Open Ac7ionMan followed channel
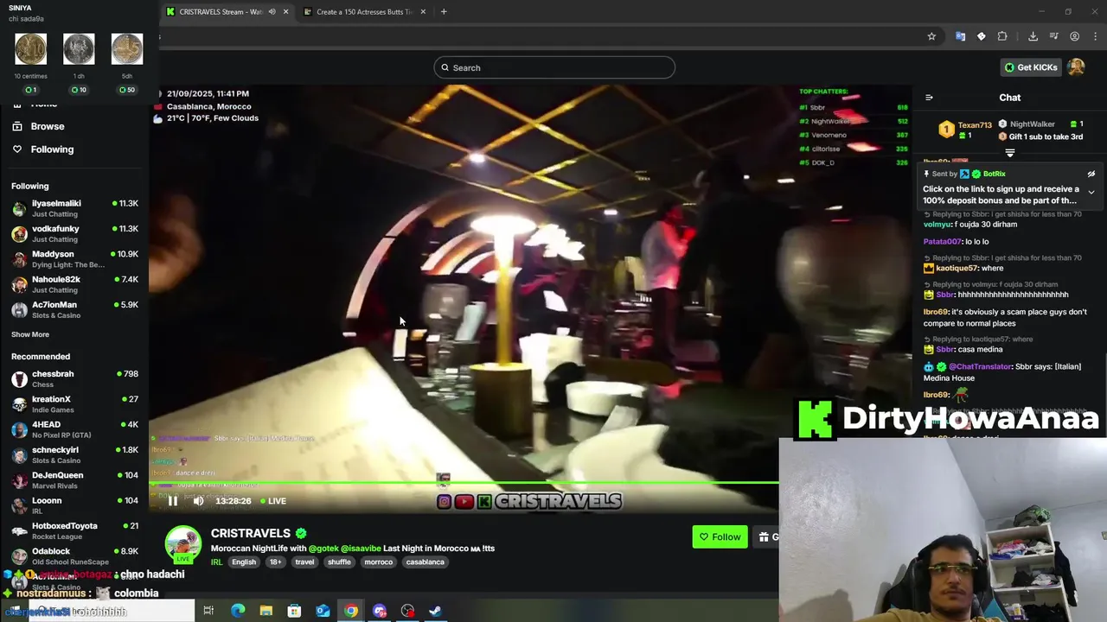Image resolution: width=1107 pixels, height=622 pixels. click(74, 309)
